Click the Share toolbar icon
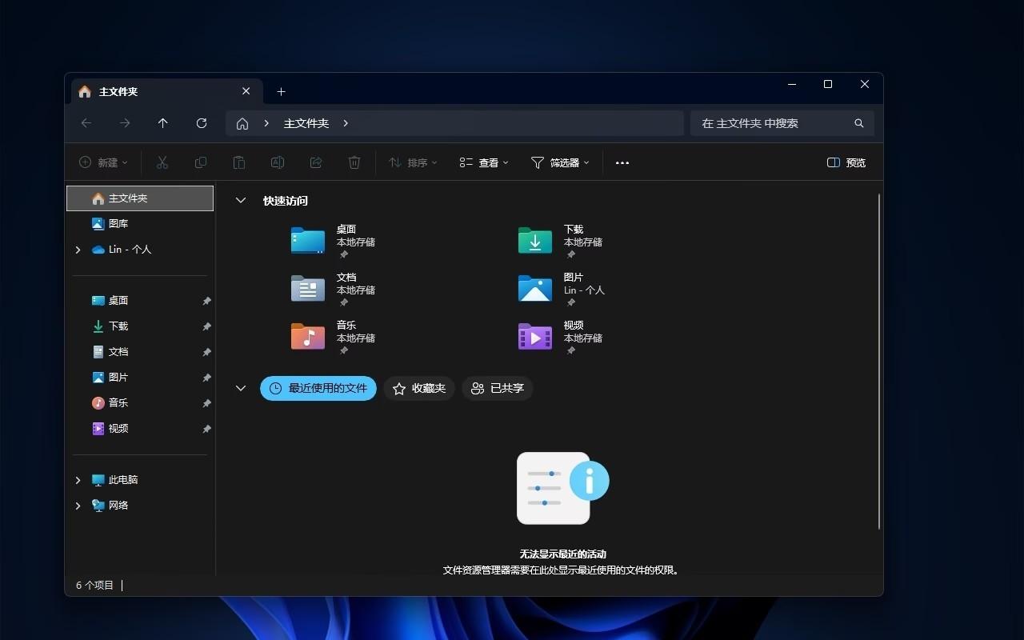This screenshot has height=640, width=1024. coord(316,162)
